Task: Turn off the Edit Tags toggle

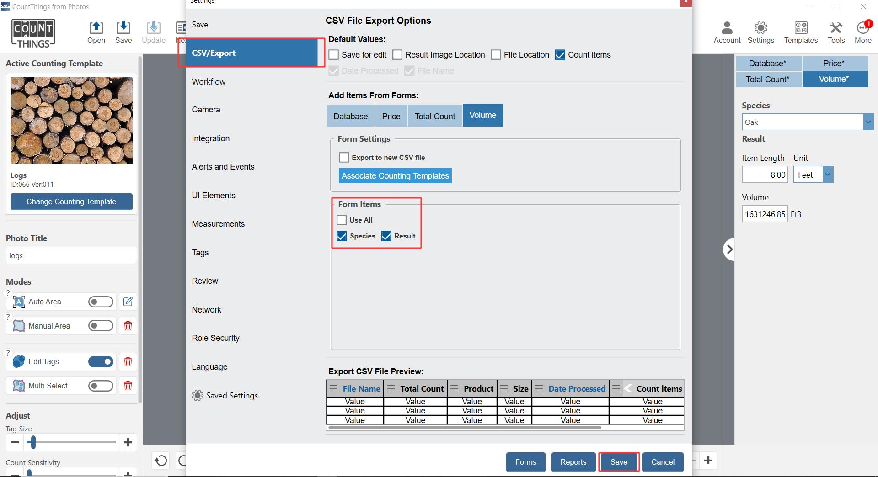Action: pyautogui.click(x=101, y=362)
